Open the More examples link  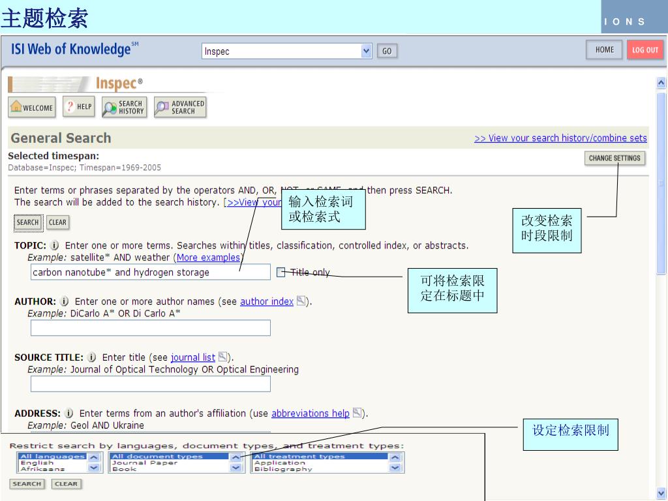click(208, 257)
